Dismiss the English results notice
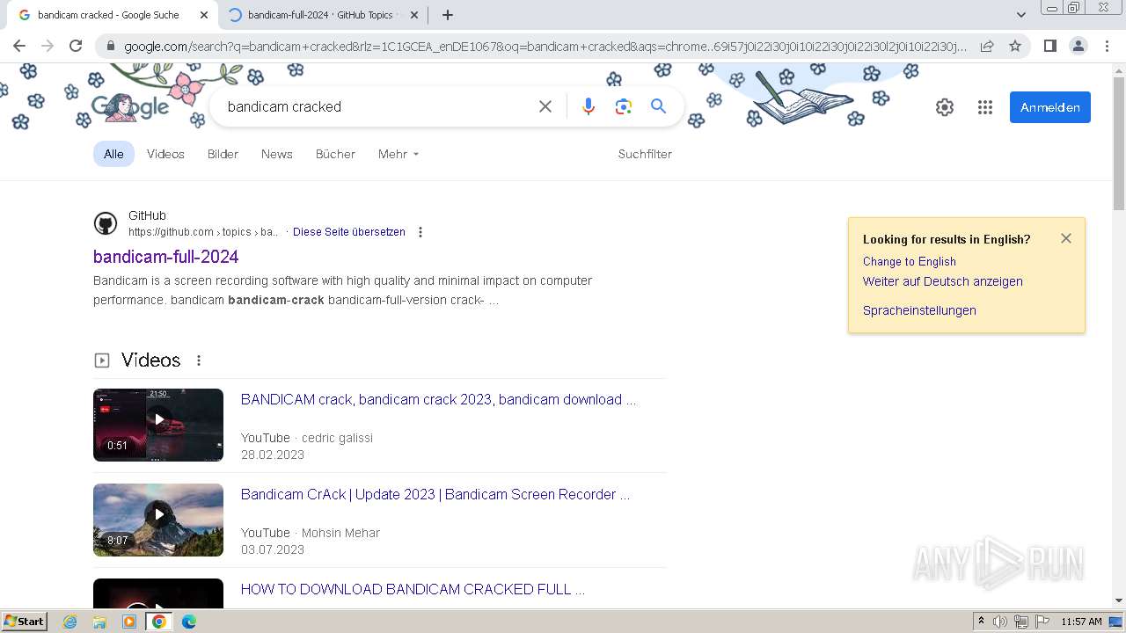Viewport: 1126px width, 633px height. (x=1066, y=238)
